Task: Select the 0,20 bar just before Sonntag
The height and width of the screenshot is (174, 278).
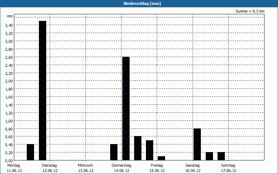Action: (221, 156)
